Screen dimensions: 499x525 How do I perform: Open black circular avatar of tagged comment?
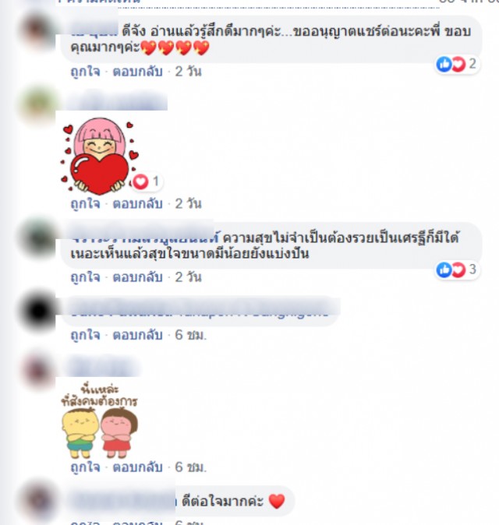coord(38,311)
